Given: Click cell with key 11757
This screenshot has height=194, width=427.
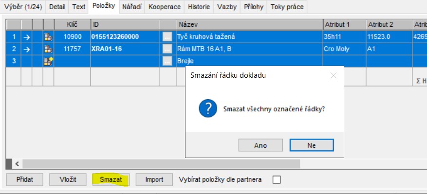Looking at the screenshot, I should click(72, 49).
